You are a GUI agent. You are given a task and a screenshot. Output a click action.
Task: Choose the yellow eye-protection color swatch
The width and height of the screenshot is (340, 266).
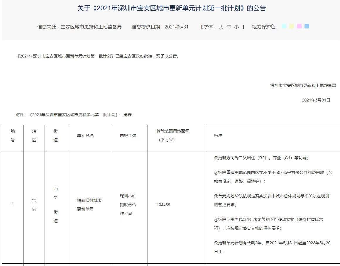point(291,26)
